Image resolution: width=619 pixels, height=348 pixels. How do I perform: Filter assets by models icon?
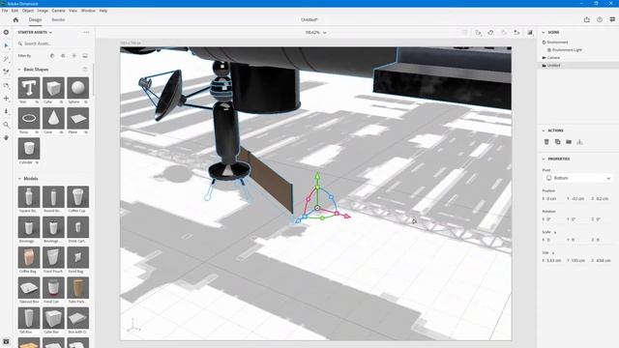pyautogui.click(x=52, y=56)
